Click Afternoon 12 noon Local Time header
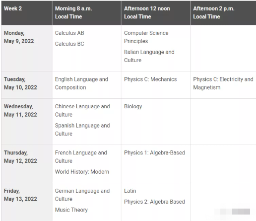The width and height of the screenshot is (256, 221). pos(156,13)
